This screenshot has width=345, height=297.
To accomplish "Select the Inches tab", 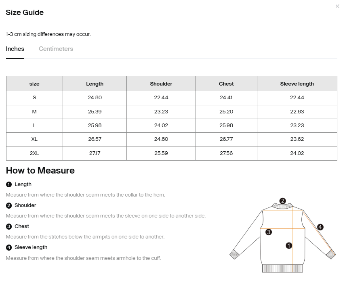I will coord(15,49).
